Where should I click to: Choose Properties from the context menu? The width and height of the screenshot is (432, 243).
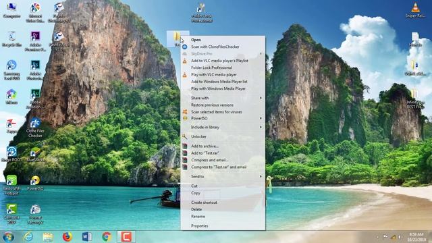pyautogui.click(x=223, y=226)
